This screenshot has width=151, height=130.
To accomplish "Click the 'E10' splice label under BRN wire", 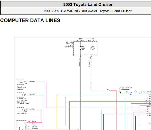I will 131,94.
